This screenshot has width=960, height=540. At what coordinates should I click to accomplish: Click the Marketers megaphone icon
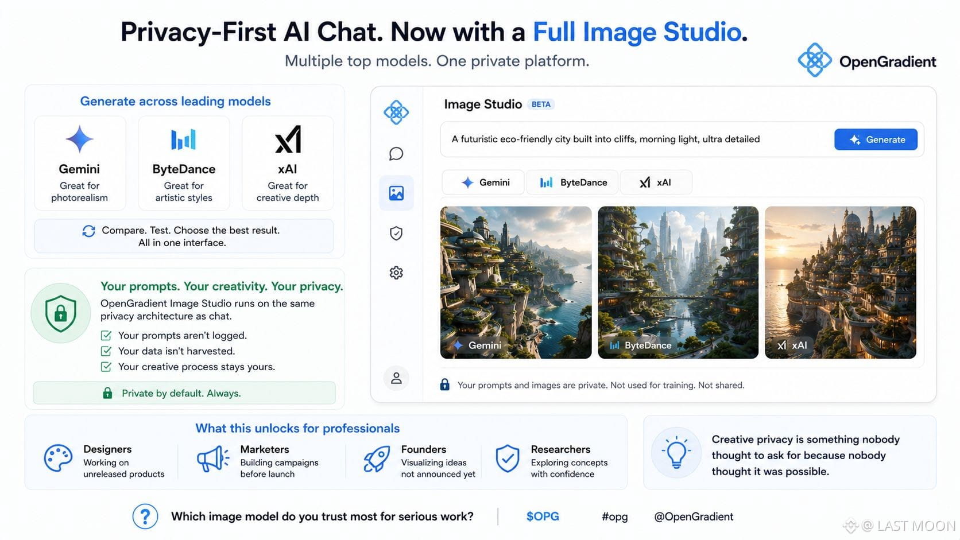[x=213, y=459]
